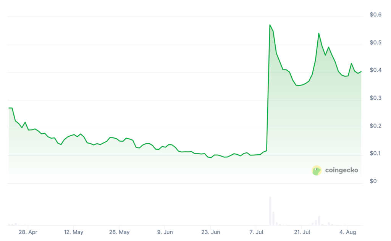
Task: Click the $0.6 price axis label
Action: (x=375, y=15)
